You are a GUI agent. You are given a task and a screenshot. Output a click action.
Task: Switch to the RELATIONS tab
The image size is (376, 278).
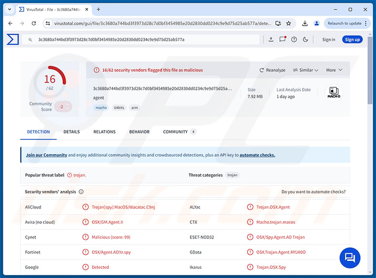point(104,132)
